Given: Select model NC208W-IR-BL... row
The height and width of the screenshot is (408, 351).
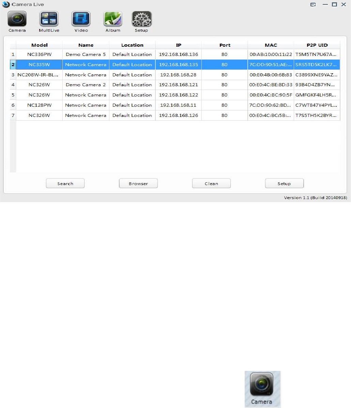Looking at the screenshot, I should 39,75.
